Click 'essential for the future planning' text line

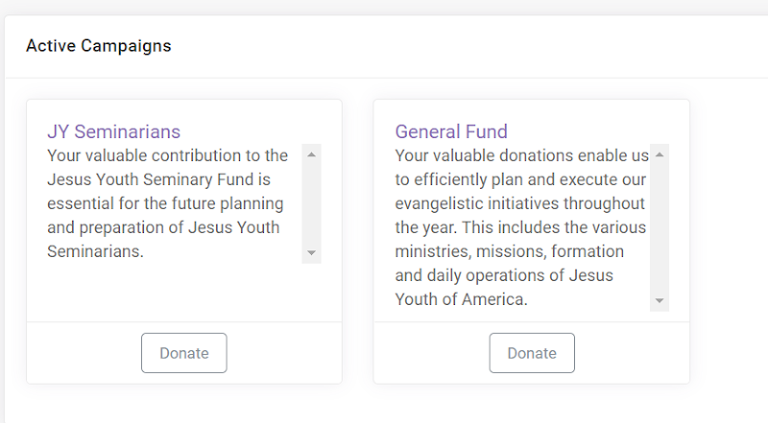pos(165,203)
